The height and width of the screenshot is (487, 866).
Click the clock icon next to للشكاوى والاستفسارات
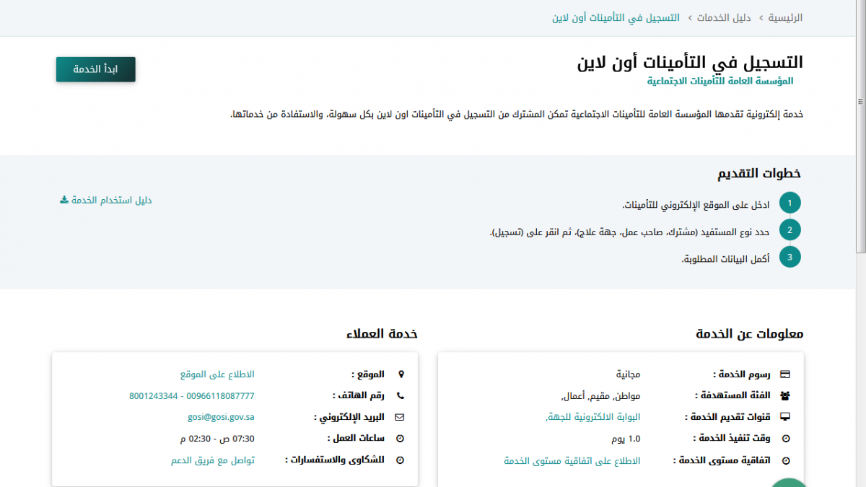pyautogui.click(x=401, y=460)
